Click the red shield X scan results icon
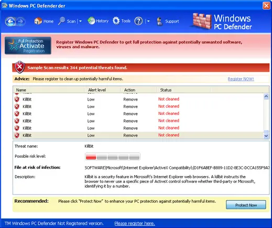Viewport: 272px width, 228px height. 20,67
